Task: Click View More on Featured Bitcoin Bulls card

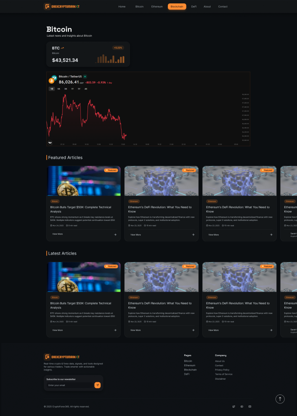Action: coord(58,234)
